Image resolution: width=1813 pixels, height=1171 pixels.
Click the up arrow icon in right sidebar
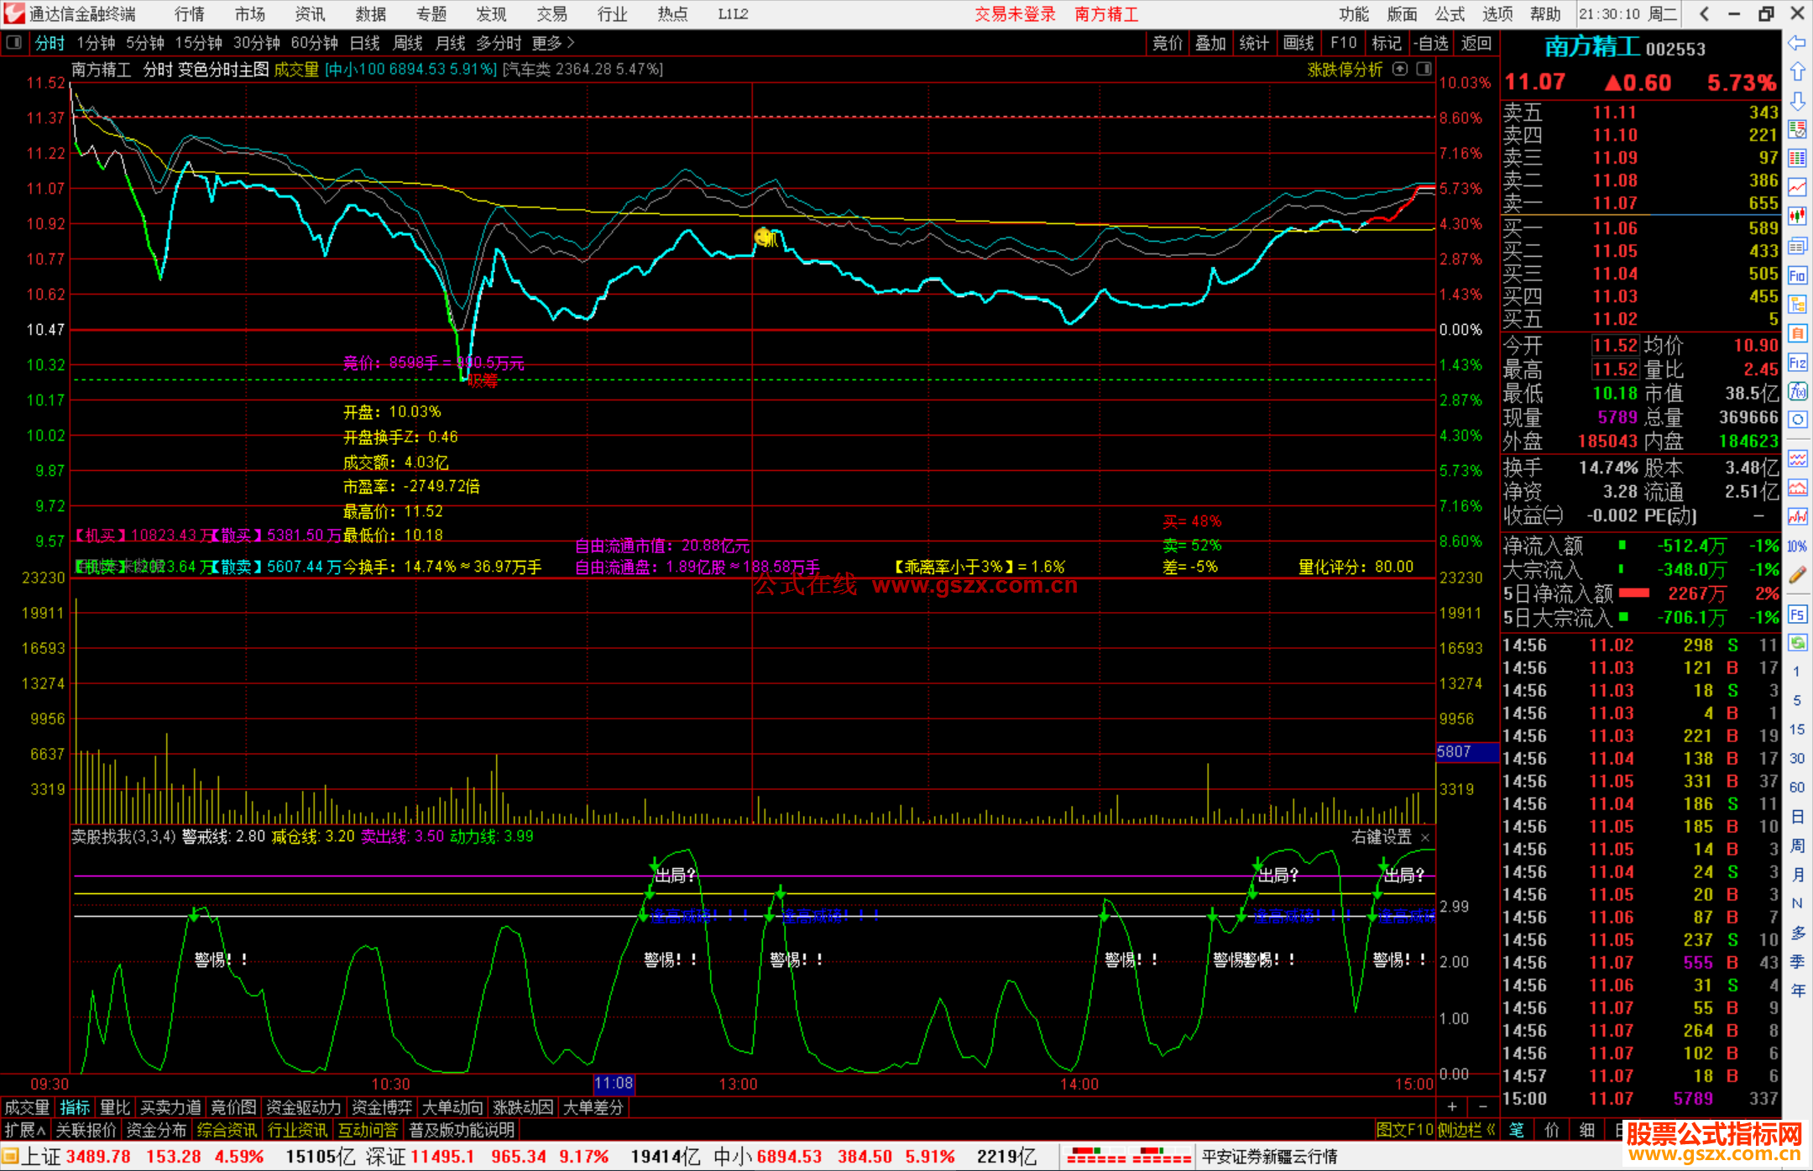[1797, 72]
